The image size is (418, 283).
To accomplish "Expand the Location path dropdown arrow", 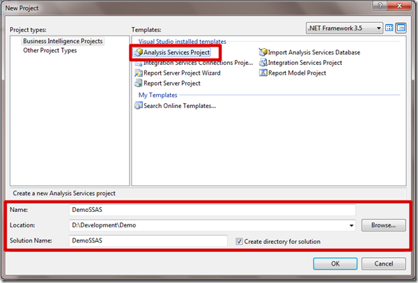I will coord(351,225).
